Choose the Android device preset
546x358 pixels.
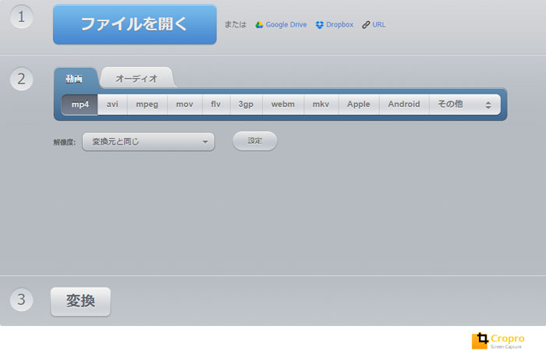click(x=404, y=105)
